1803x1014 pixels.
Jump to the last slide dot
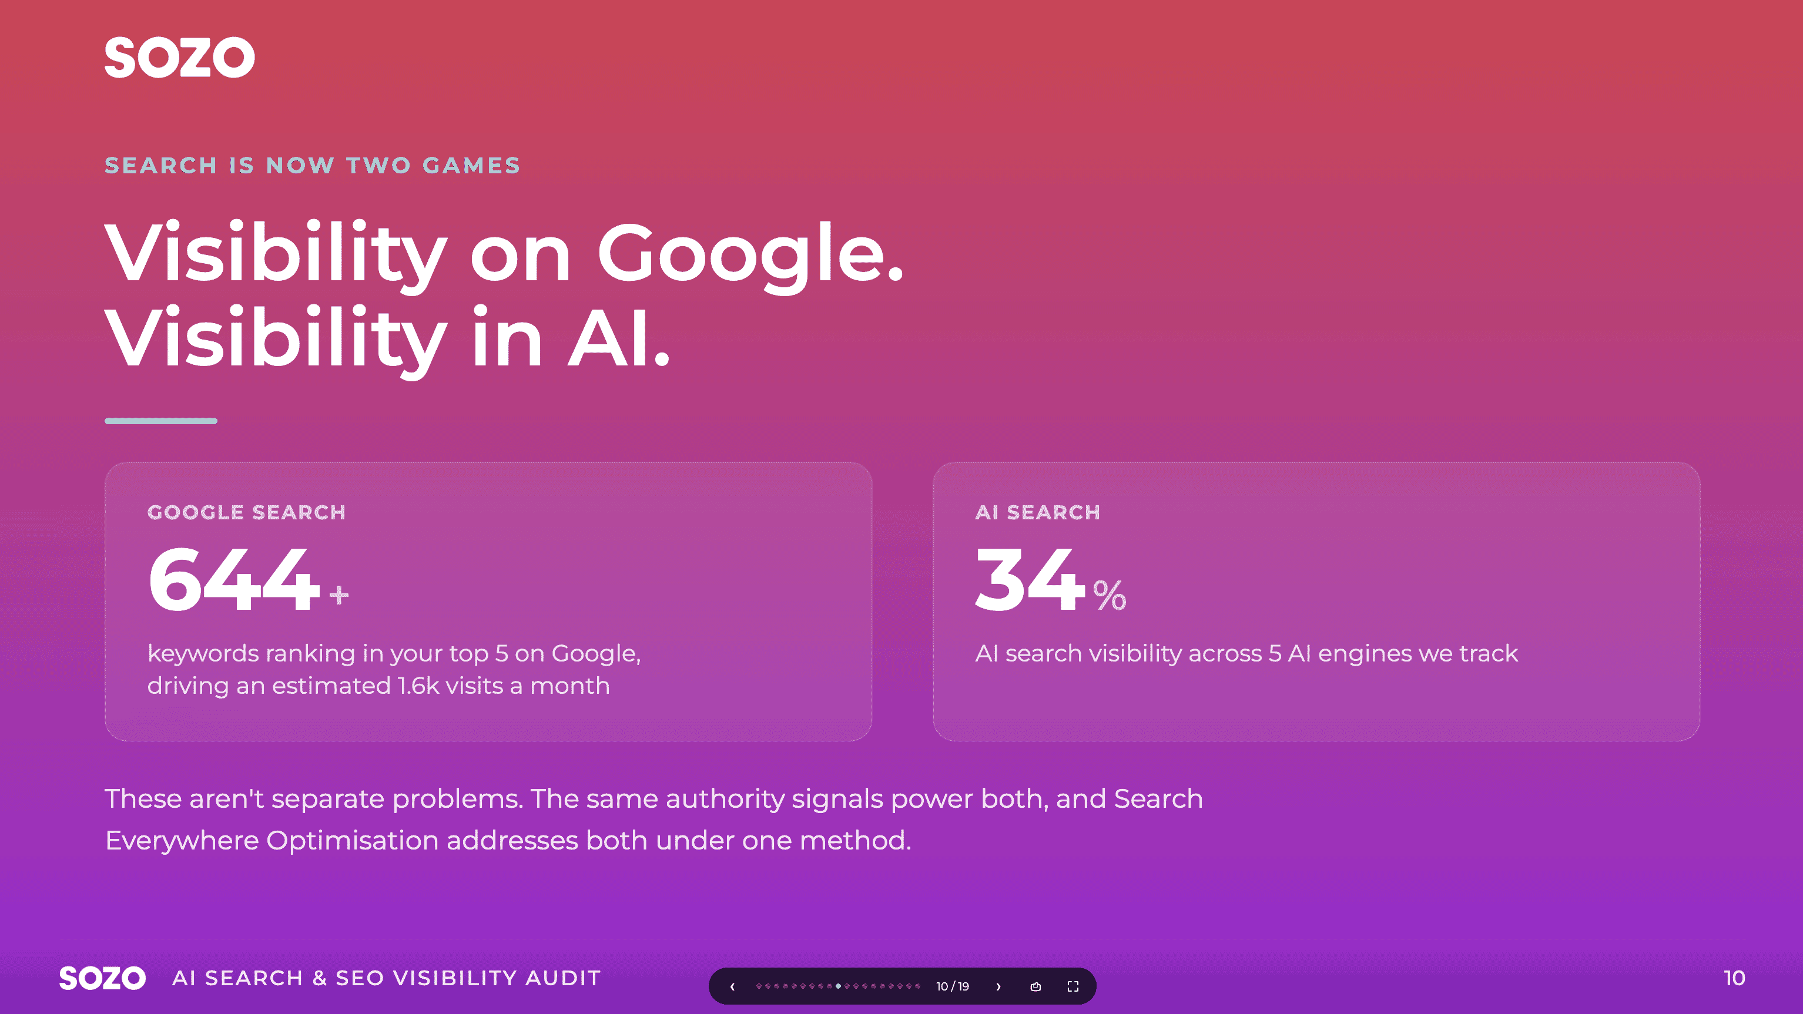click(x=919, y=987)
